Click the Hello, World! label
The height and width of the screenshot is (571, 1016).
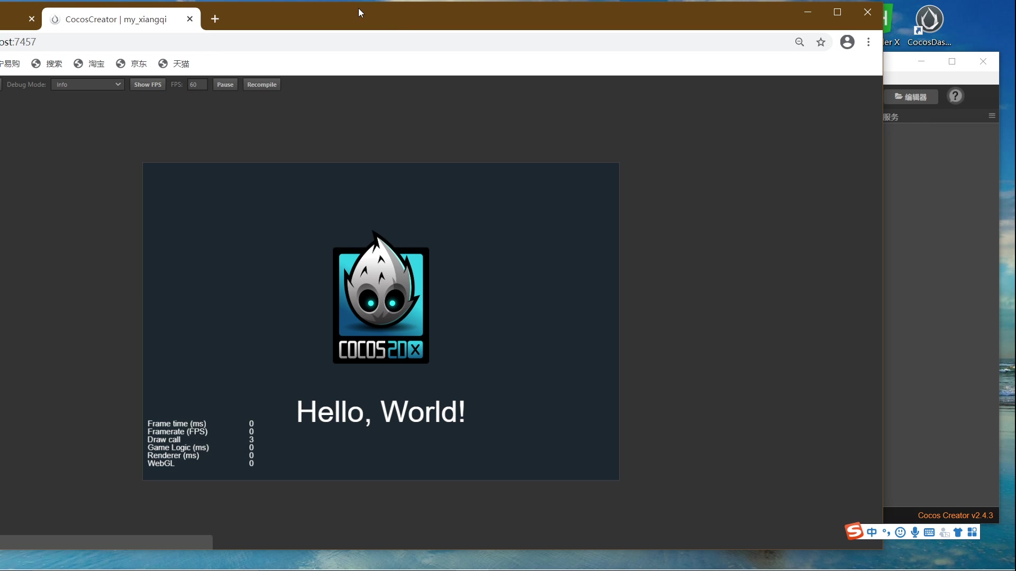pyautogui.click(x=381, y=412)
